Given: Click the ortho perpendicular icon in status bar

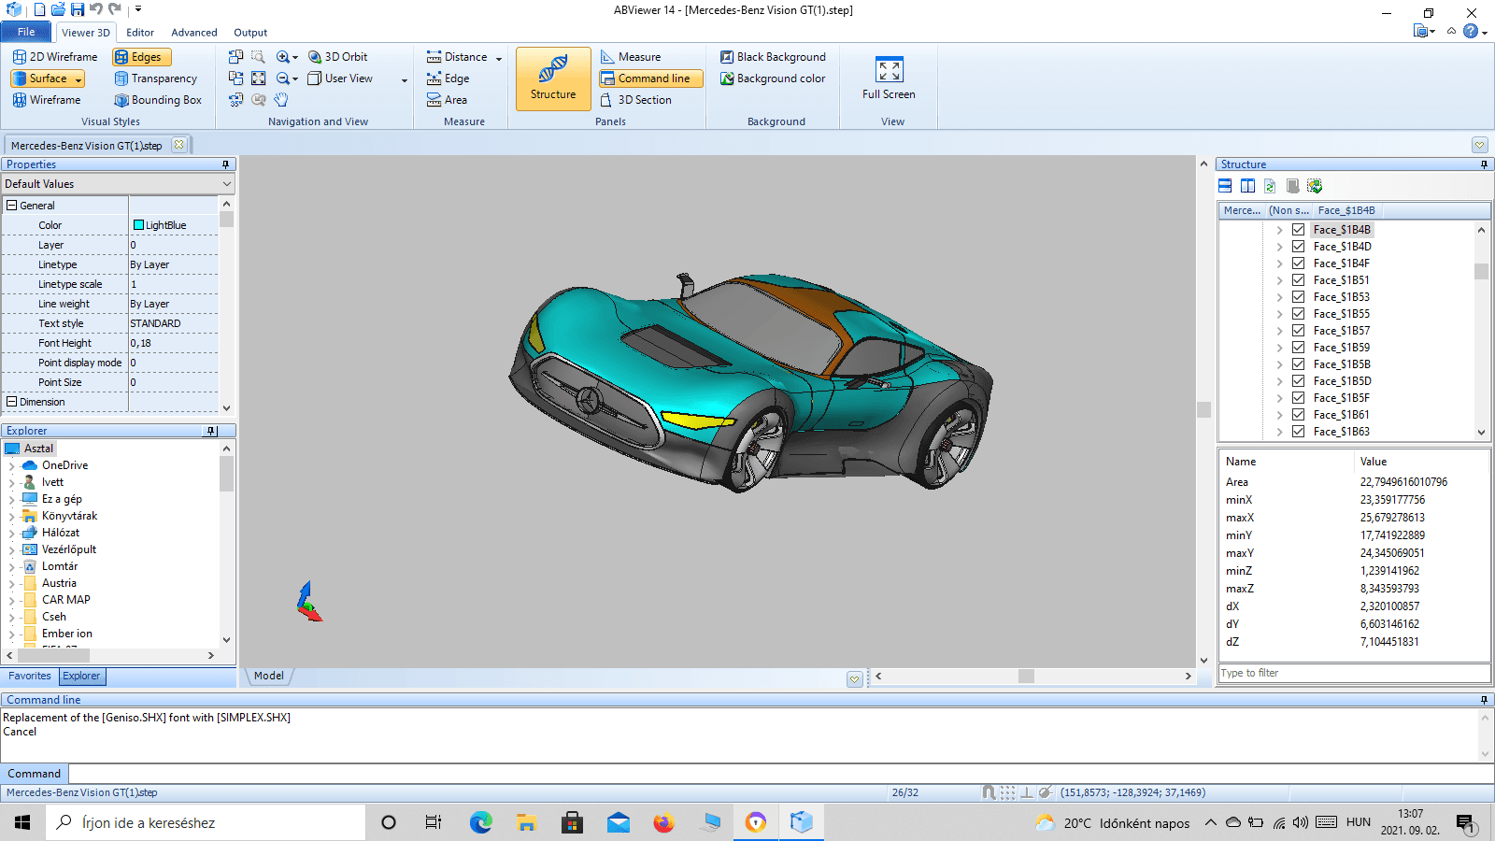Looking at the screenshot, I should pos(1027,792).
